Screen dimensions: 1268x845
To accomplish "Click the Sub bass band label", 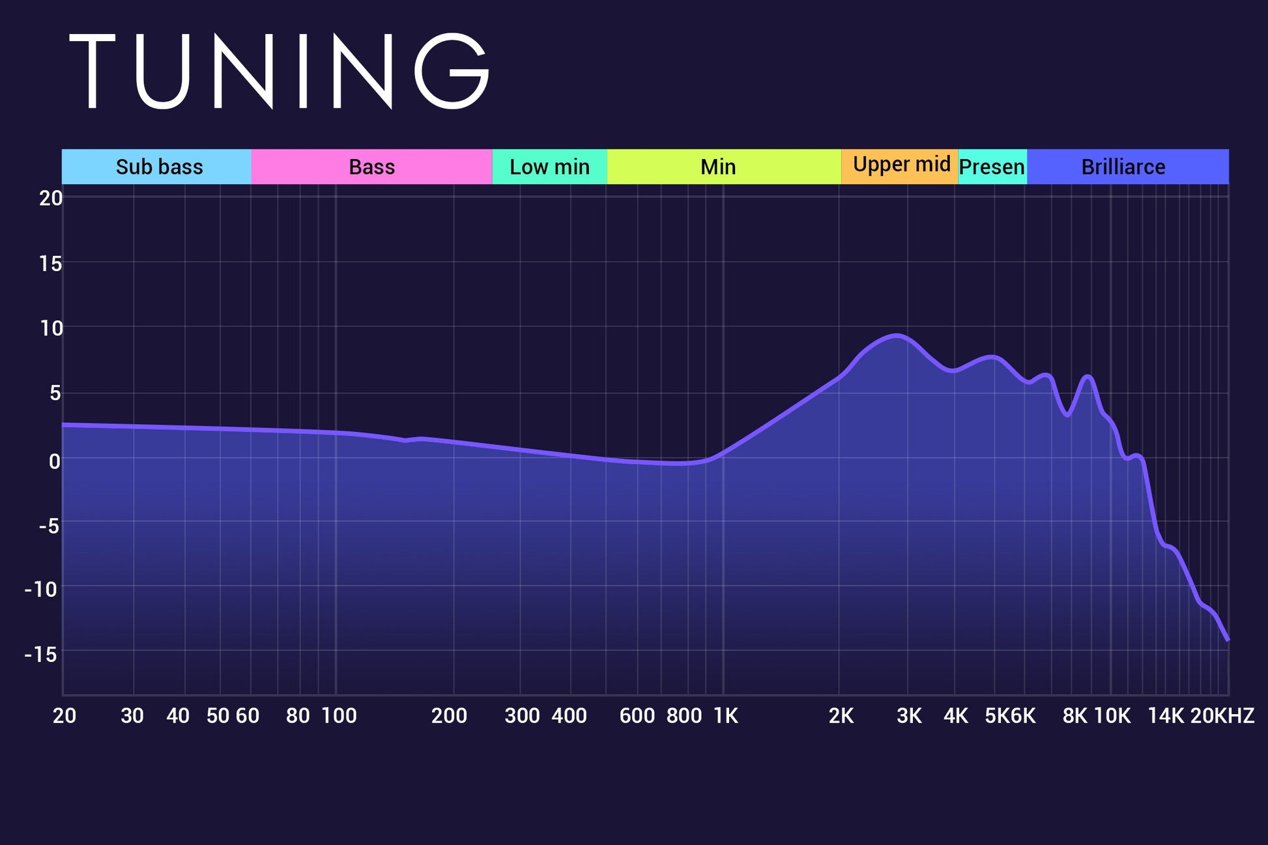I will [x=159, y=167].
